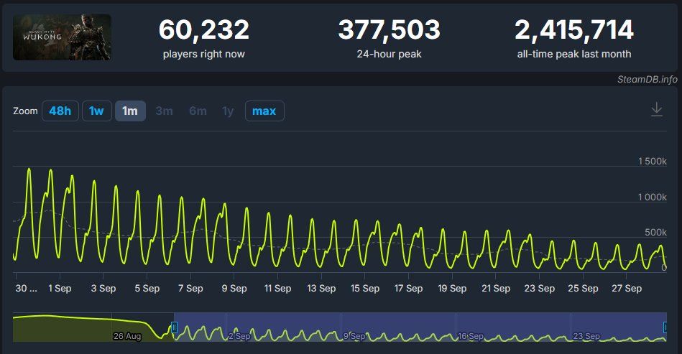
Task: Grab the right navigator range handle
Action: coord(665,327)
